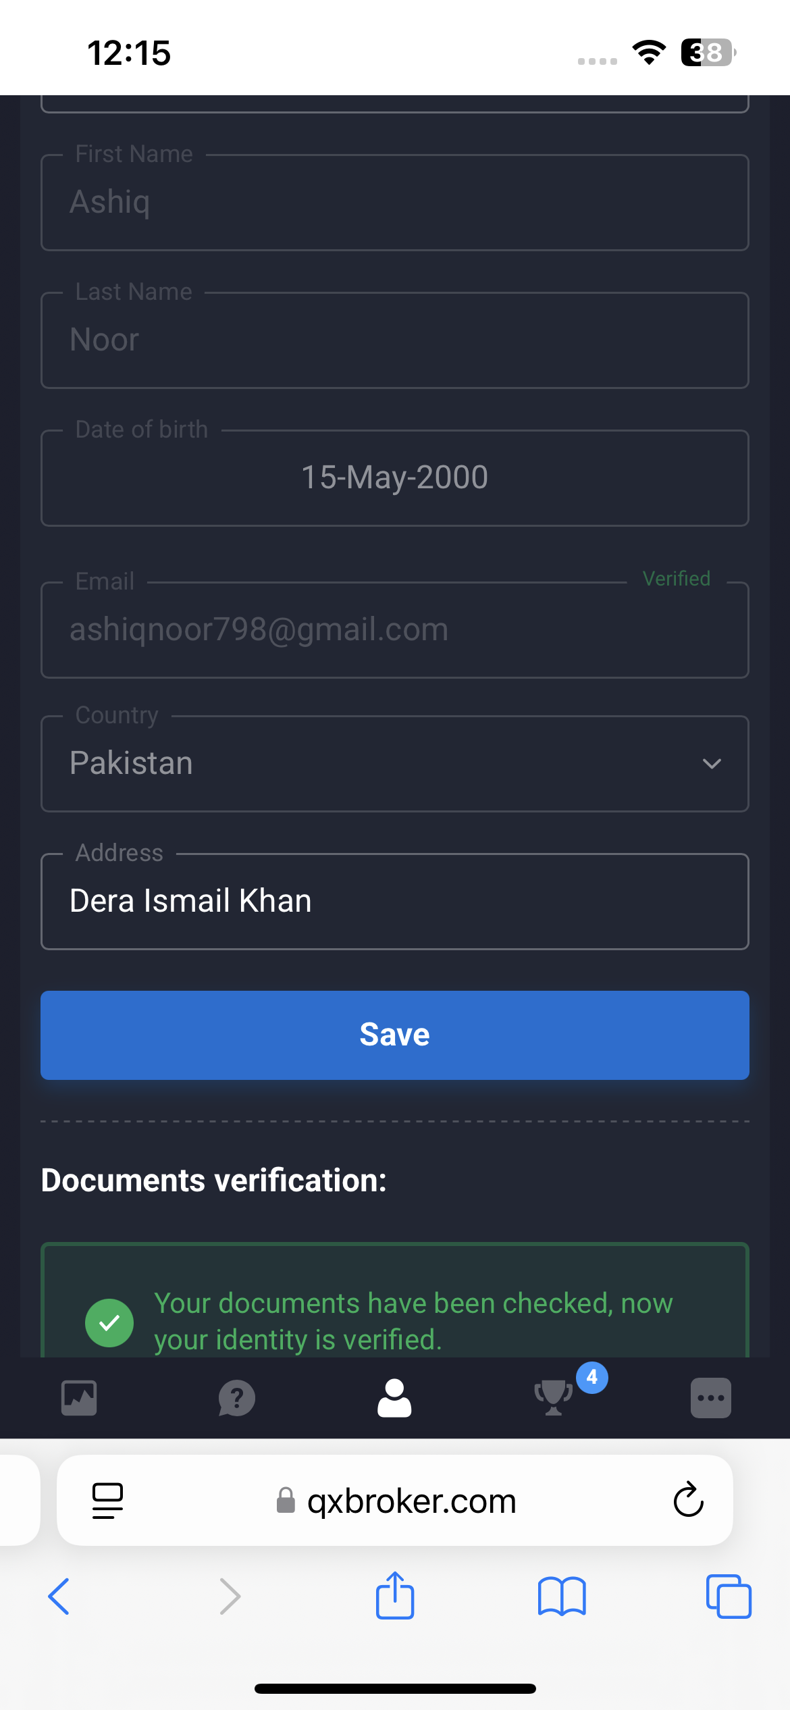790x1710 pixels.
Task: Select the Date of birth field
Action: [x=394, y=477]
